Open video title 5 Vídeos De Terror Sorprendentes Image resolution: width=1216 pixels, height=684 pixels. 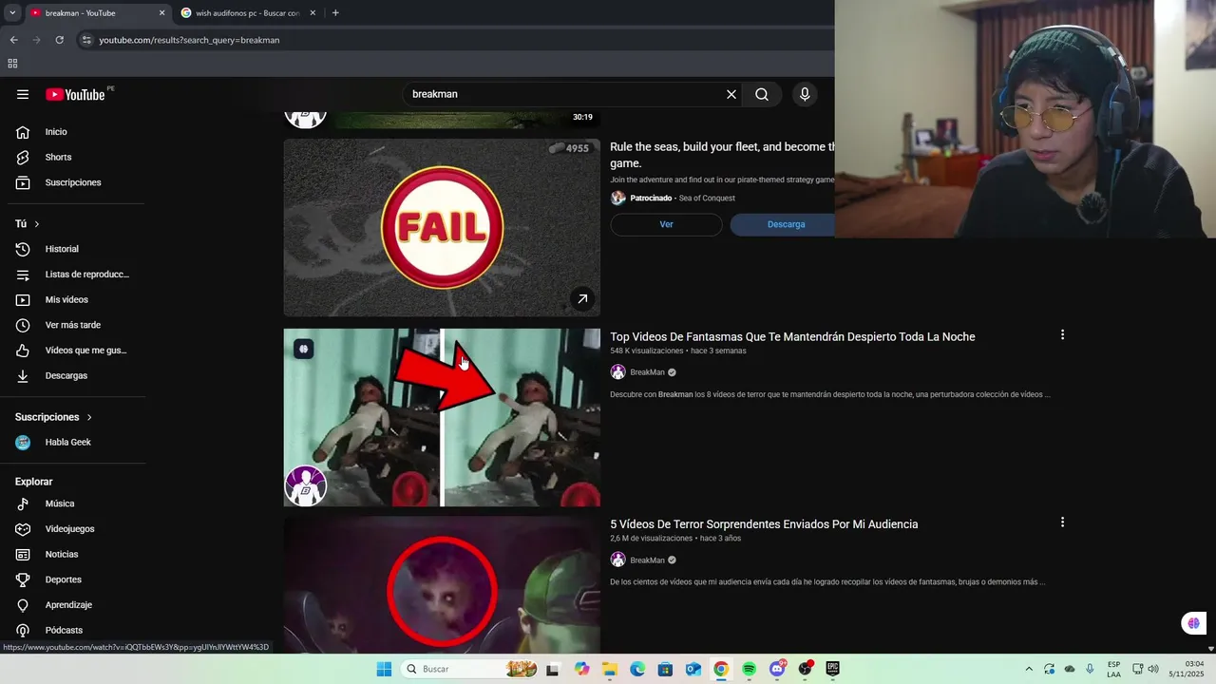point(764,524)
